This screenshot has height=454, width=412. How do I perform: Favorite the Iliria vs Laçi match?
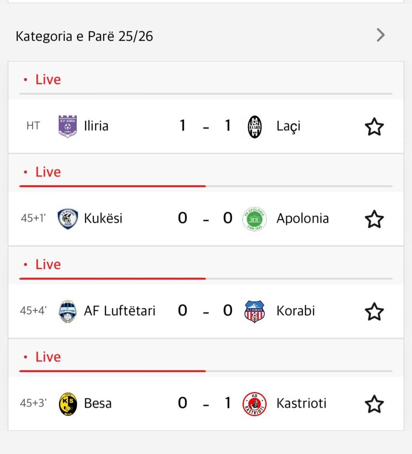tap(374, 127)
